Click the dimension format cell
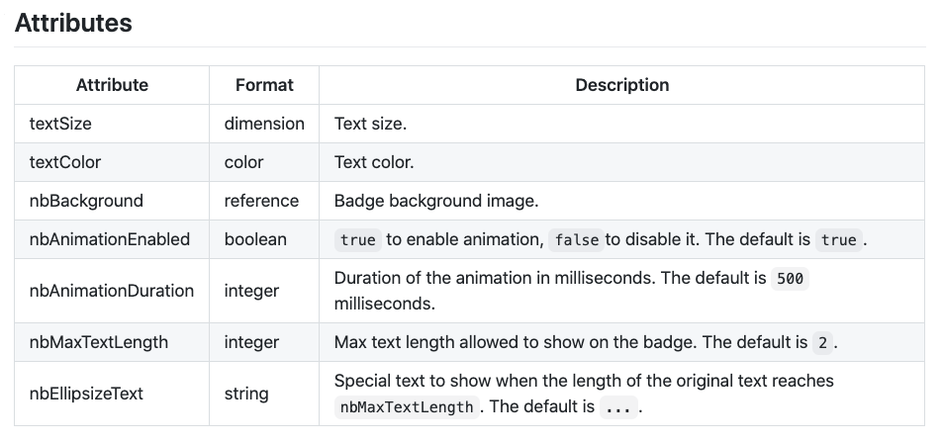 [264, 124]
